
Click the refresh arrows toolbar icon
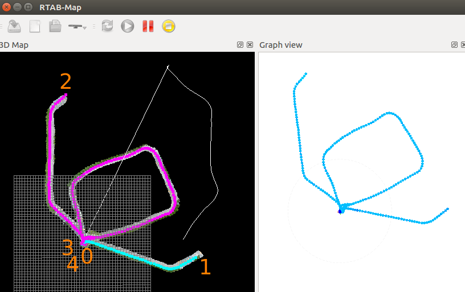[107, 26]
